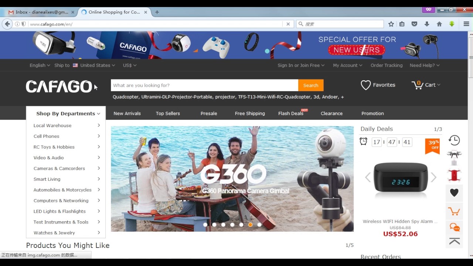
Task: Click the recently viewed history clock icon
Action: click(x=454, y=140)
